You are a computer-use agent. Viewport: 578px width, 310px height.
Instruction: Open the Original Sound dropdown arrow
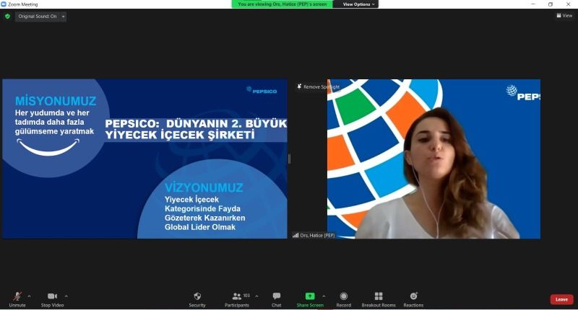64,16
